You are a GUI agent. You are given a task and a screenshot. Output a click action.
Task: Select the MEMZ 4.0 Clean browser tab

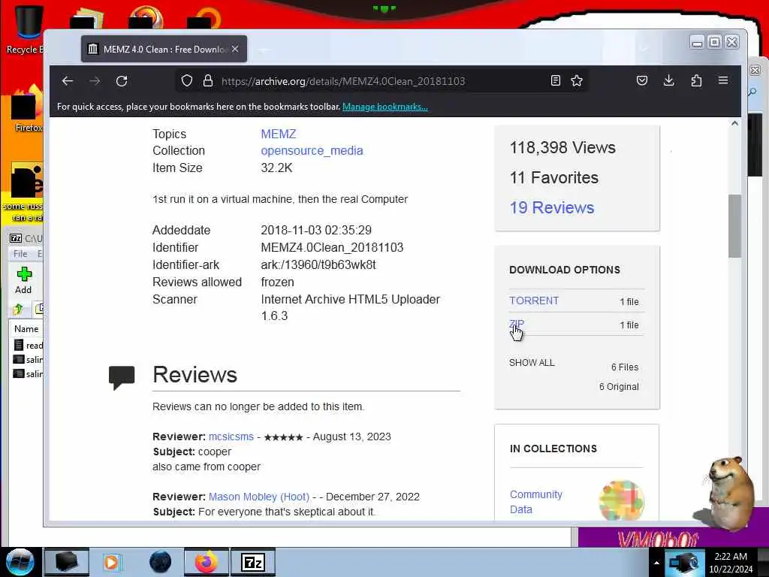click(164, 49)
